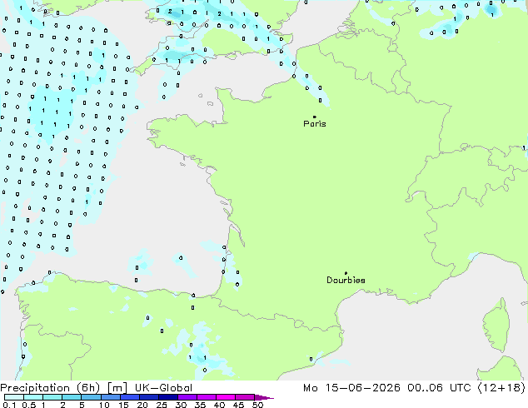This screenshot has height=408, width=528.
Task: Select the purple swatch between 30 and 35
Action: 187,397
